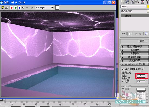The height and width of the screenshot is (107, 149).
Task: Click frame 30 on the time ruler
Action: coord(24,104)
